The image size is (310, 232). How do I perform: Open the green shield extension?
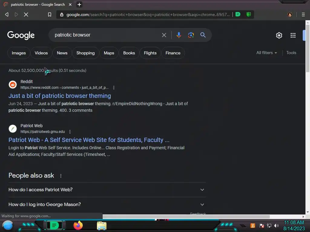[x=249, y=14]
